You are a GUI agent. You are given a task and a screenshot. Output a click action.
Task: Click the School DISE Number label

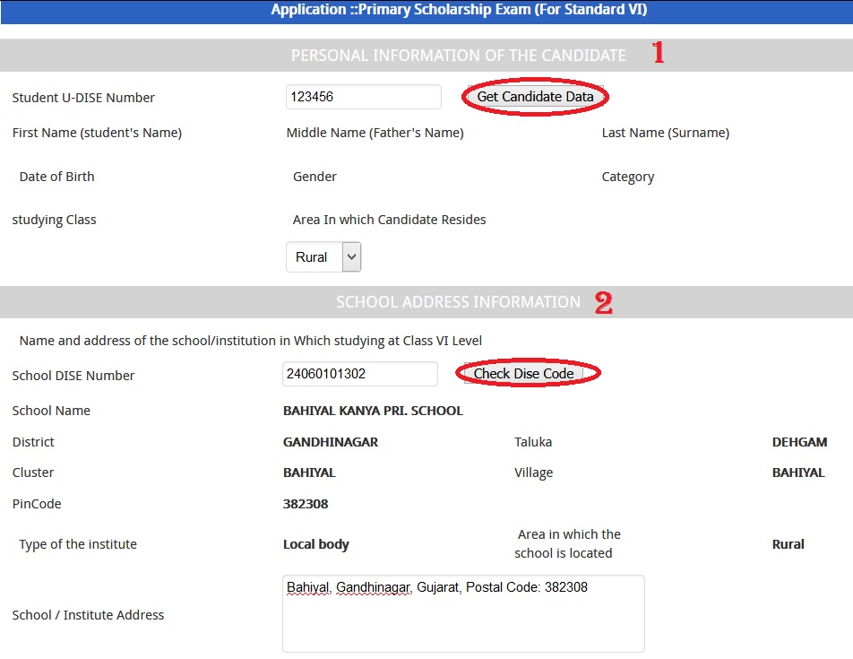pyautogui.click(x=73, y=376)
